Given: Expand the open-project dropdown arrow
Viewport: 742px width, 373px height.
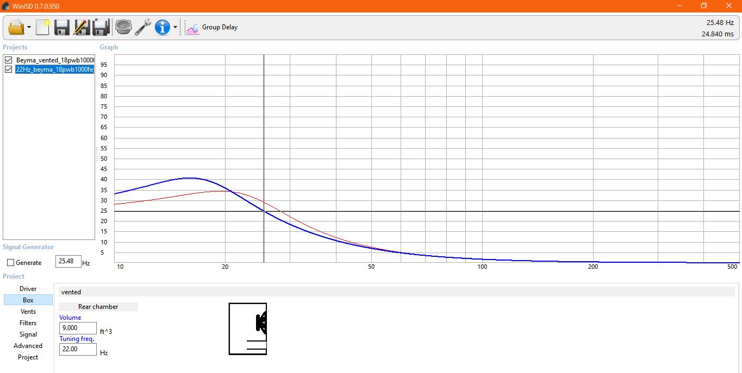Looking at the screenshot, I should click(x=29, y=27).
